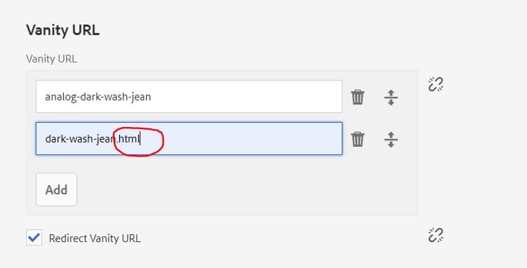Click the Redirect Vanity URL label text

[x=95, y=238]
